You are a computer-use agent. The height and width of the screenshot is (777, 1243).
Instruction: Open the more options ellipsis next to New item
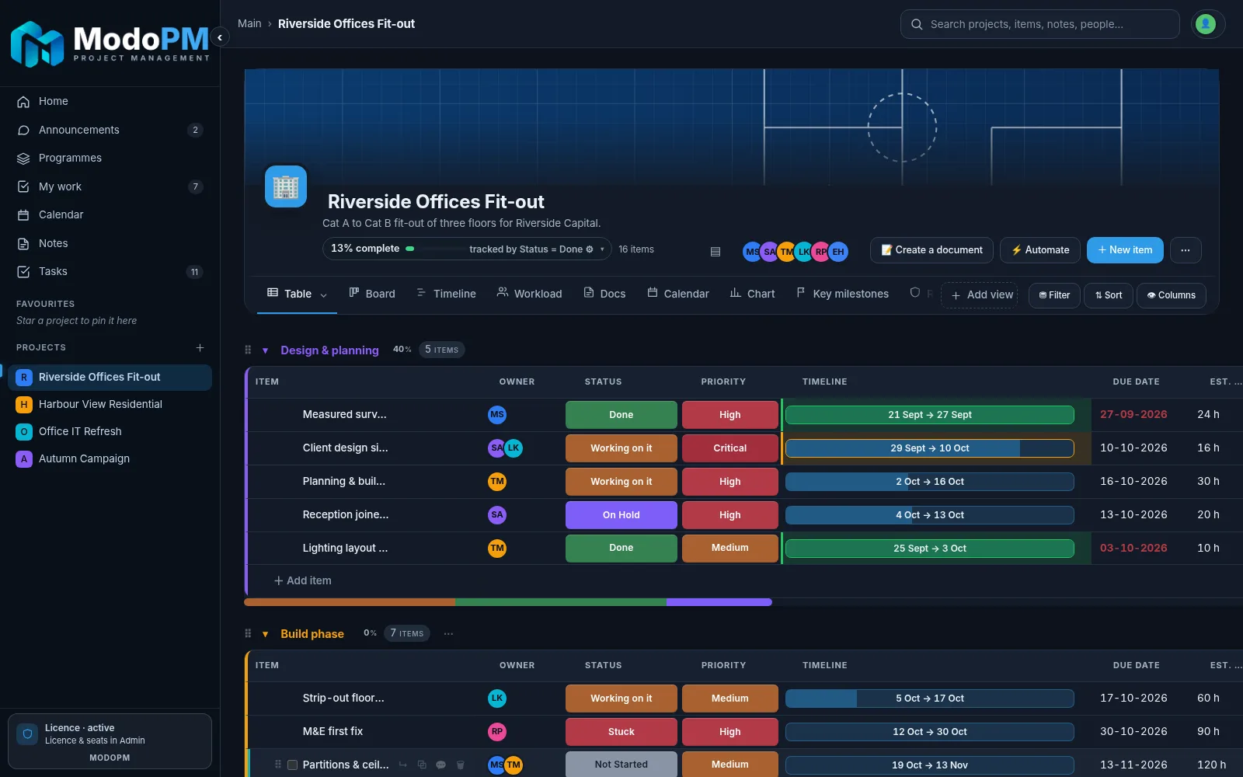1186,250
